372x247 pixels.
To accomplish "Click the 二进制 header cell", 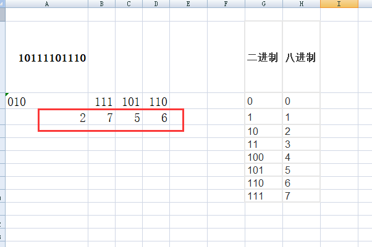I will 264,57.
